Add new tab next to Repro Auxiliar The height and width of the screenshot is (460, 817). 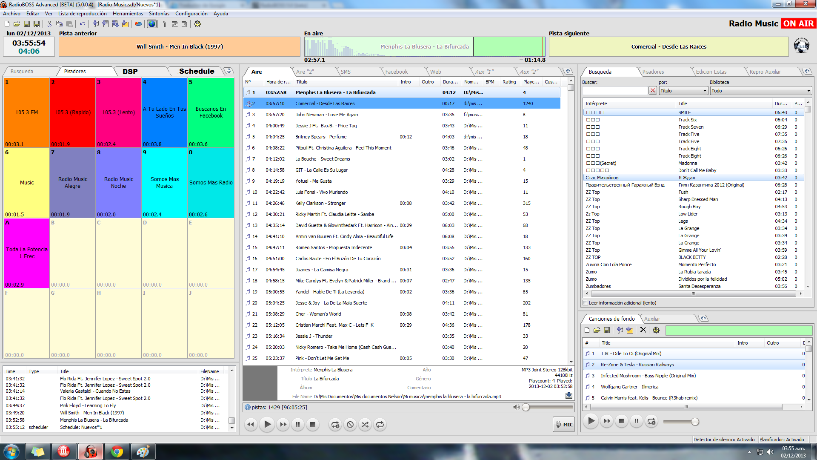(807, 71)
